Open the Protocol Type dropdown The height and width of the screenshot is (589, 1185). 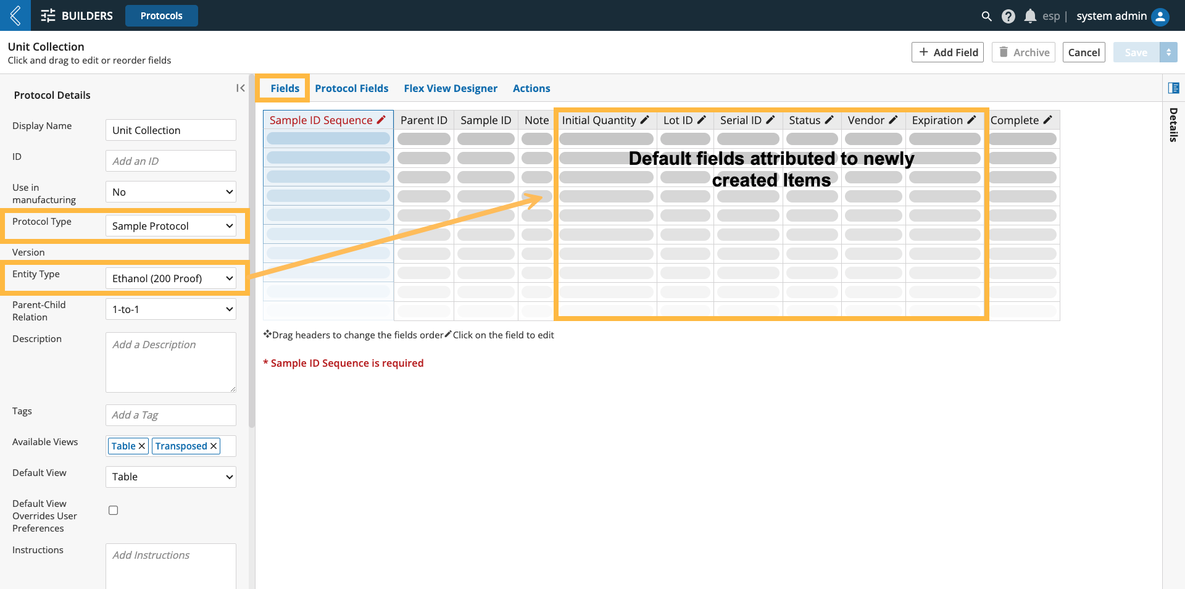[x=171, y=226]
